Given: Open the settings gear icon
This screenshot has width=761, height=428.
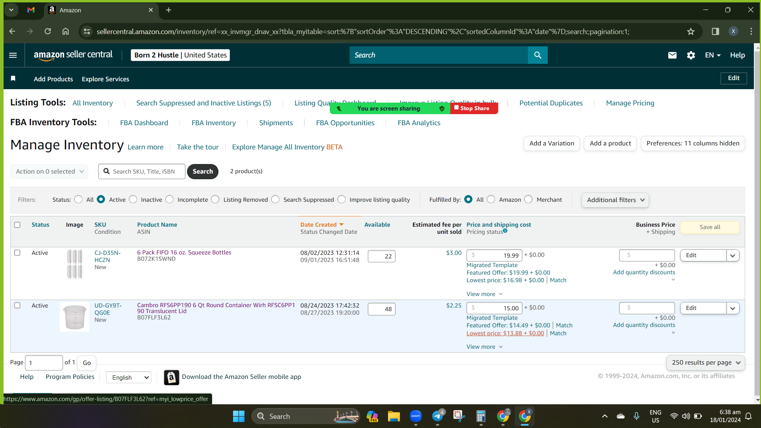Looking at the screenshot, I should click(x=691, y=55).
